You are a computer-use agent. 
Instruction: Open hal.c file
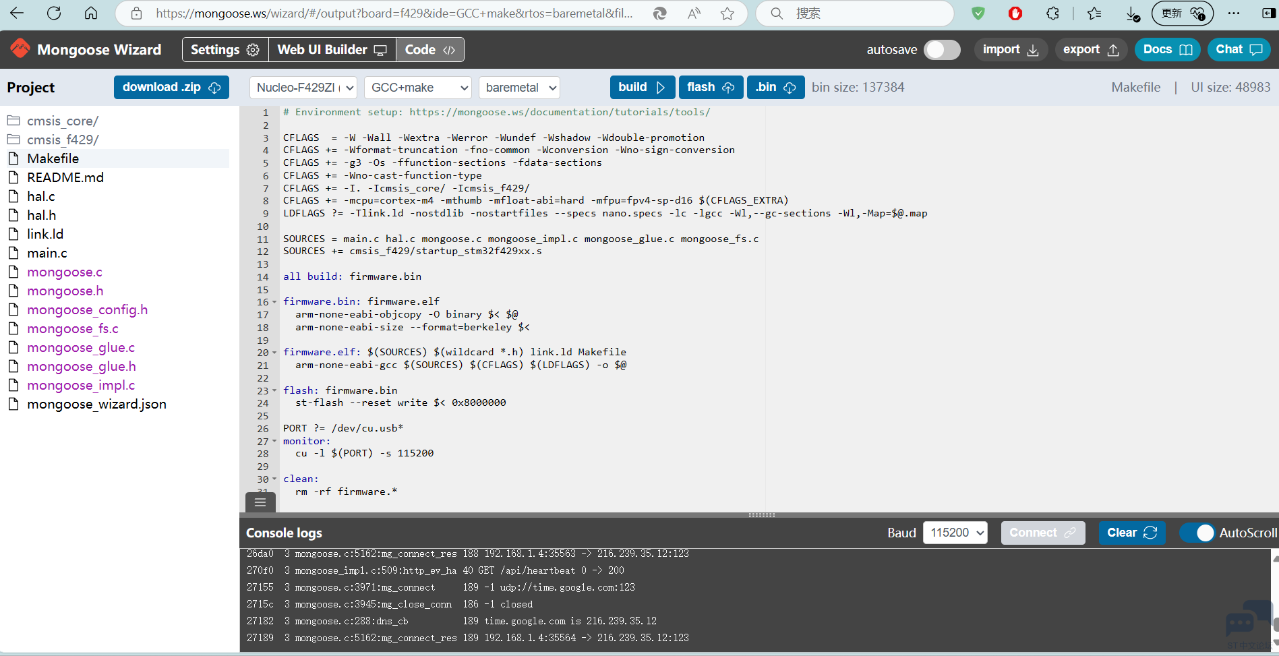pos(40,196)
